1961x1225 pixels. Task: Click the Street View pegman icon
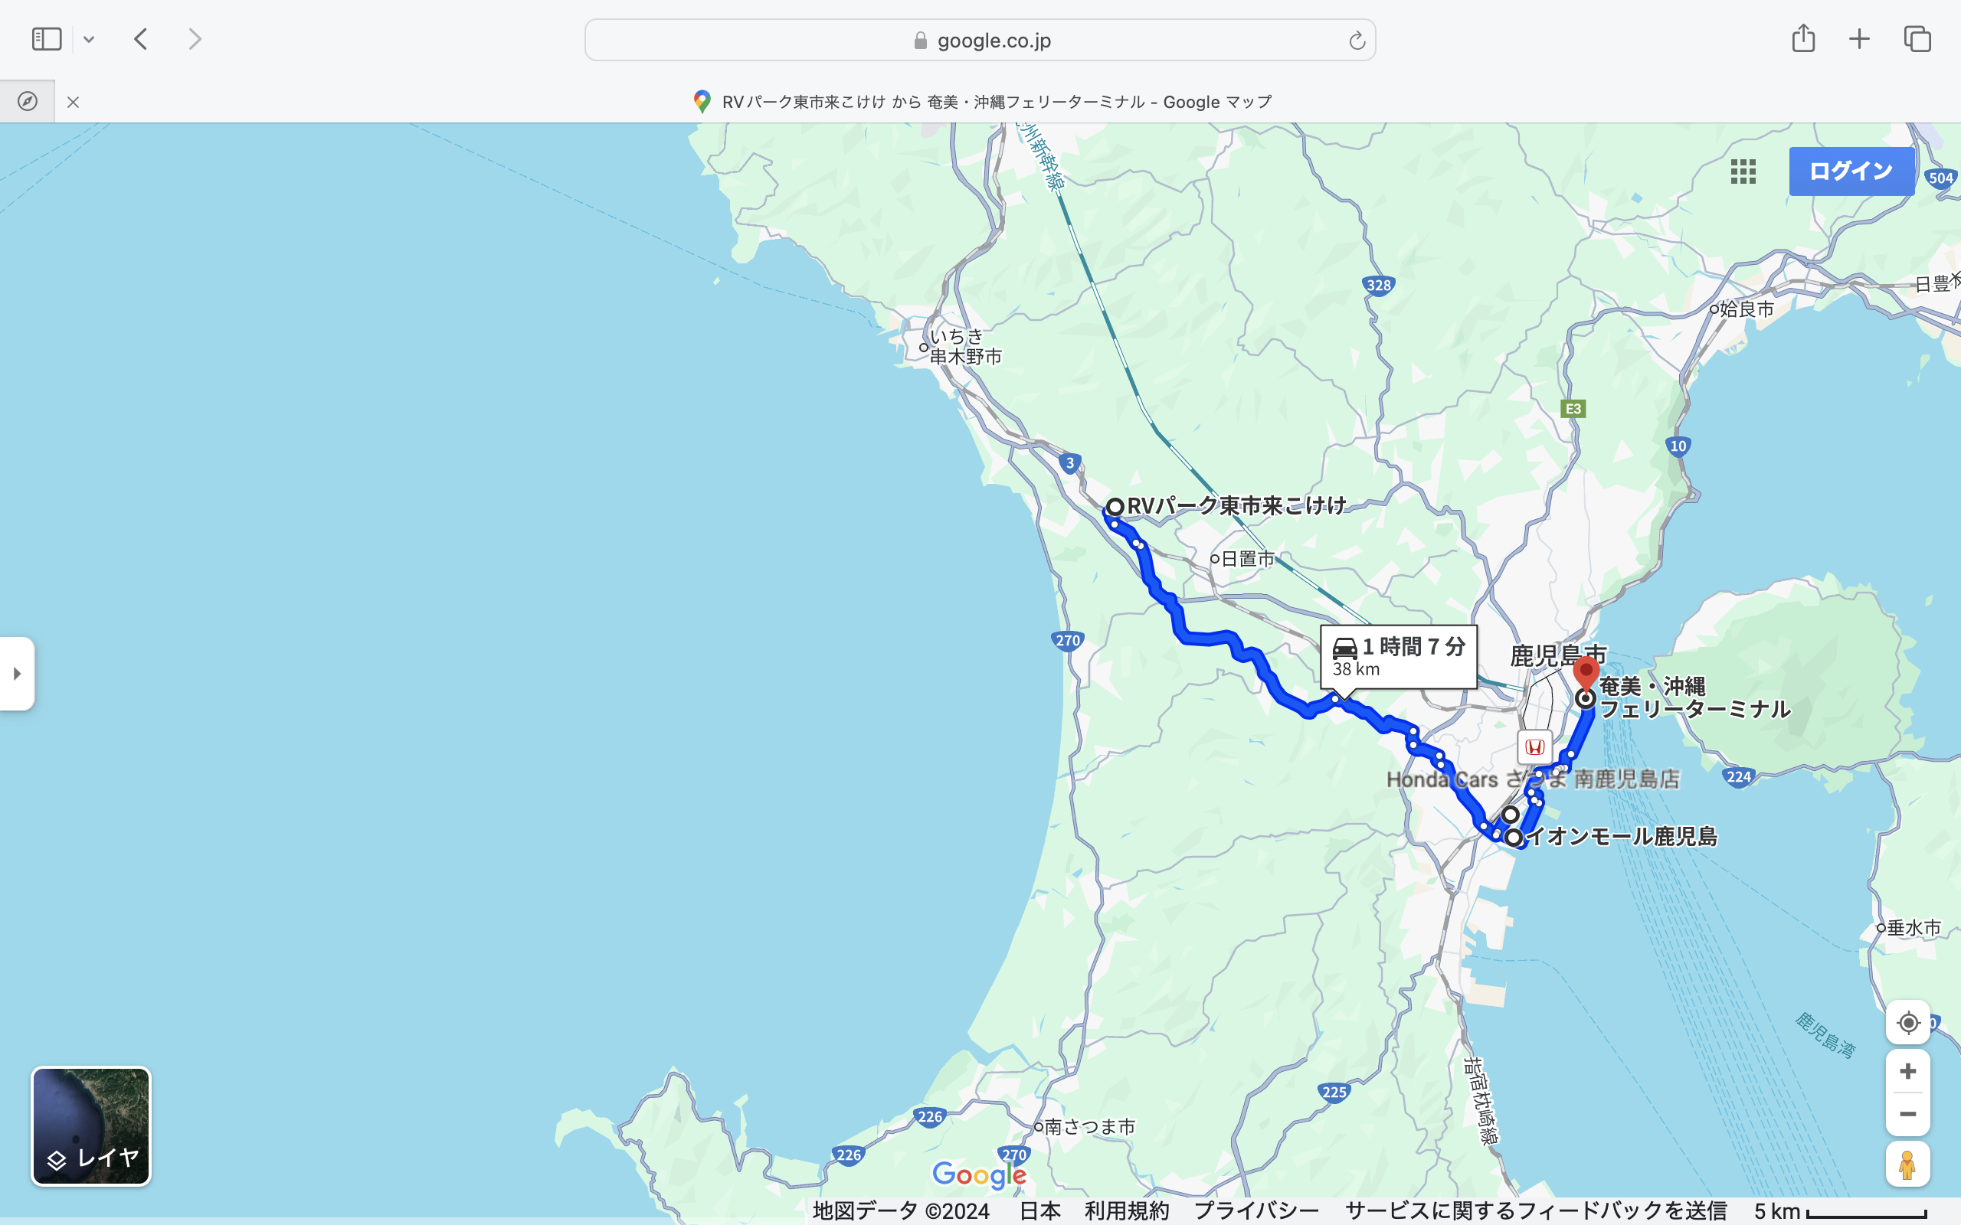[x=1907, y=1165]
